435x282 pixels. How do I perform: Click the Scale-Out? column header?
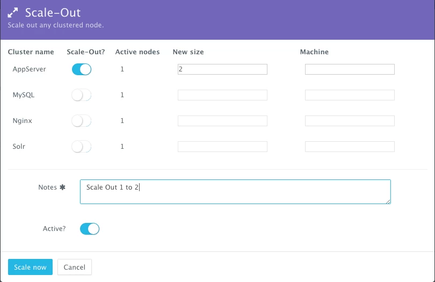86,52
